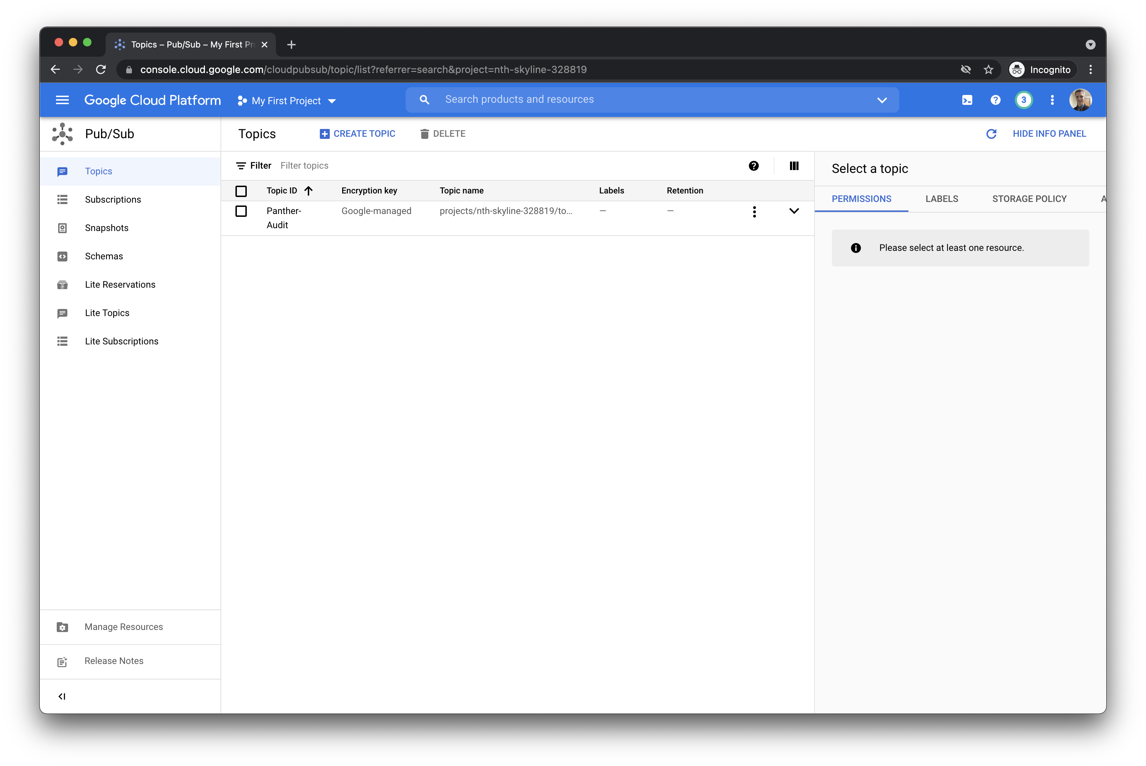Open the notifications bell showing 3
The image size is (1146, 766).
coord(1024,100)
